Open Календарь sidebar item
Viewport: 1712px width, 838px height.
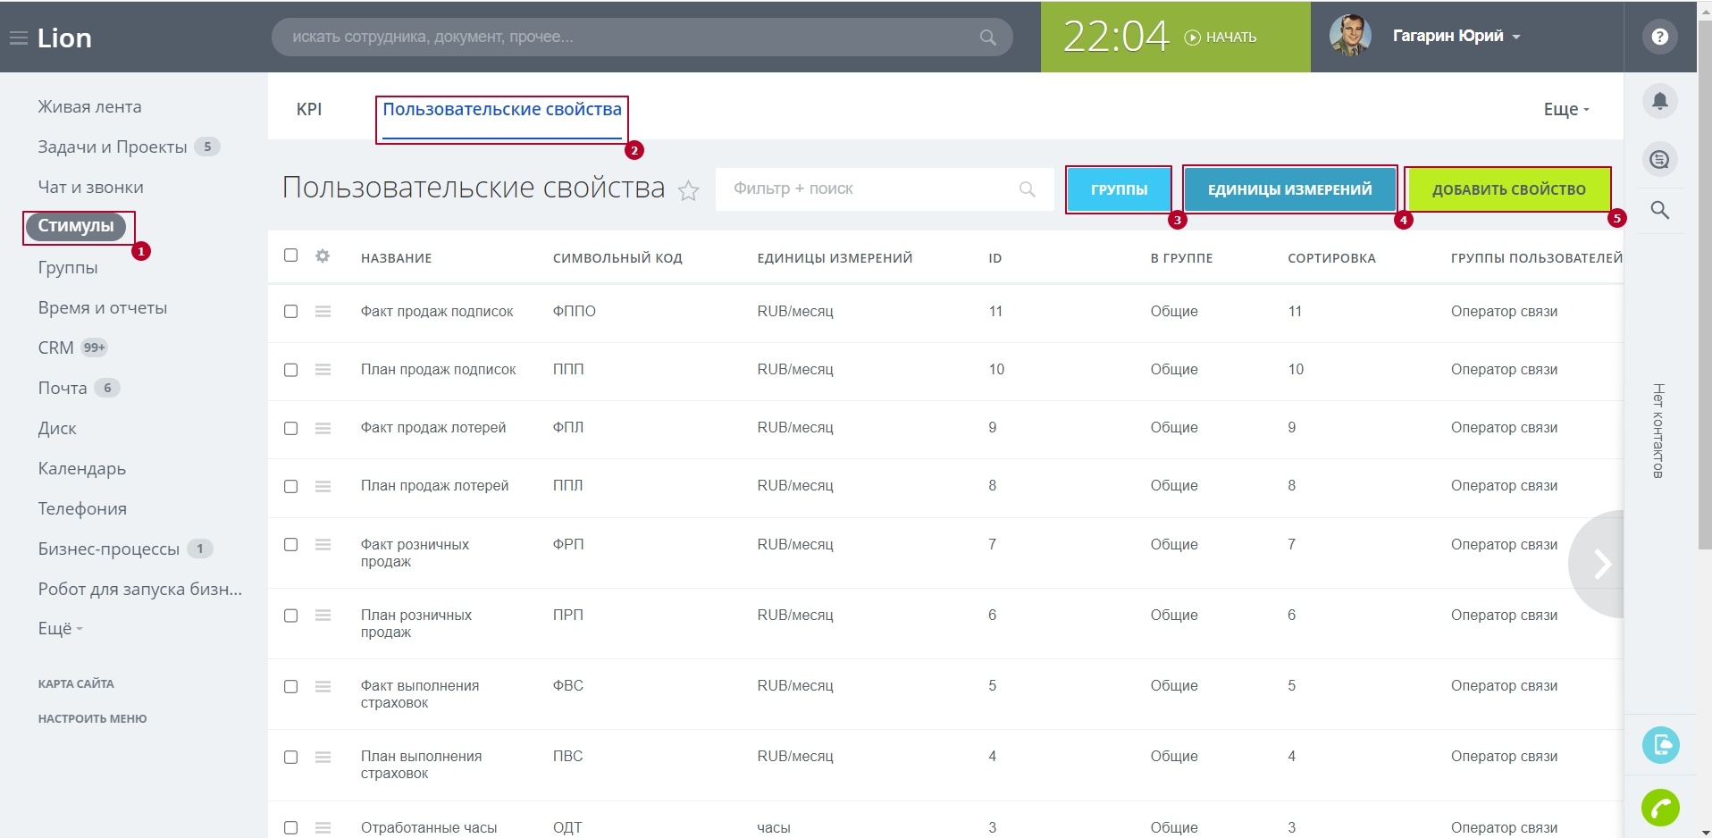coord(82,469)
